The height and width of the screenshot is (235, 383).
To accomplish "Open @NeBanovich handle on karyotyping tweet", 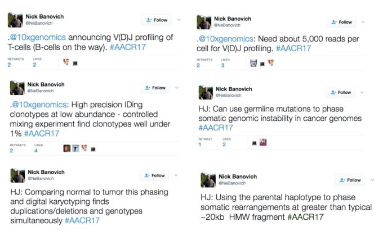I will tap(41, 178).
